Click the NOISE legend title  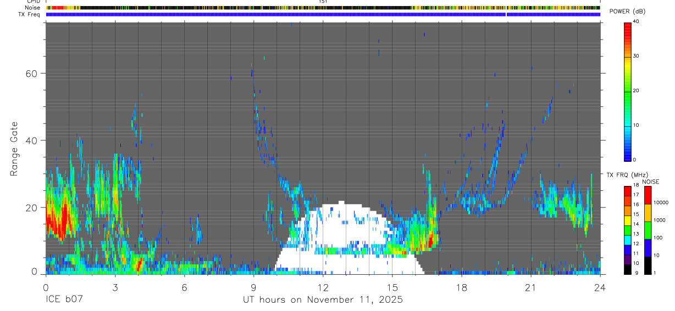(x=651, y=182)
